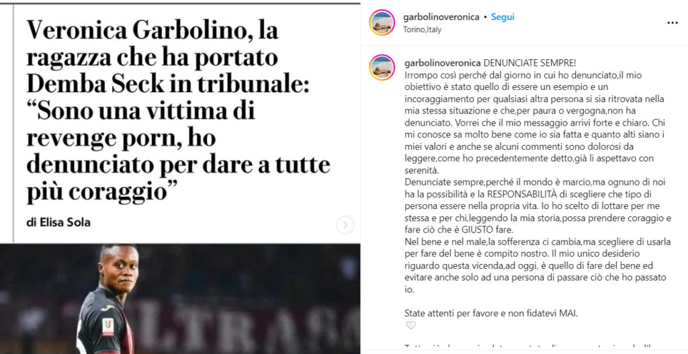Click the footballer photo in the post
The height and width of the screenshot is (354, 688).
tap(180, 299)
